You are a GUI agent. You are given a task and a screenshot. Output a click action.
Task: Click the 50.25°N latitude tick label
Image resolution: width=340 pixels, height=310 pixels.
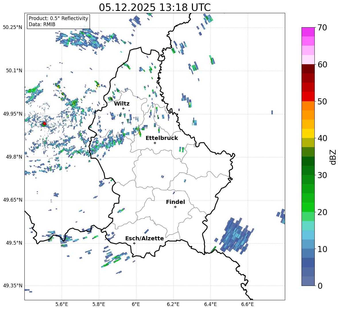pyautogui.click(x=13, y=27)
